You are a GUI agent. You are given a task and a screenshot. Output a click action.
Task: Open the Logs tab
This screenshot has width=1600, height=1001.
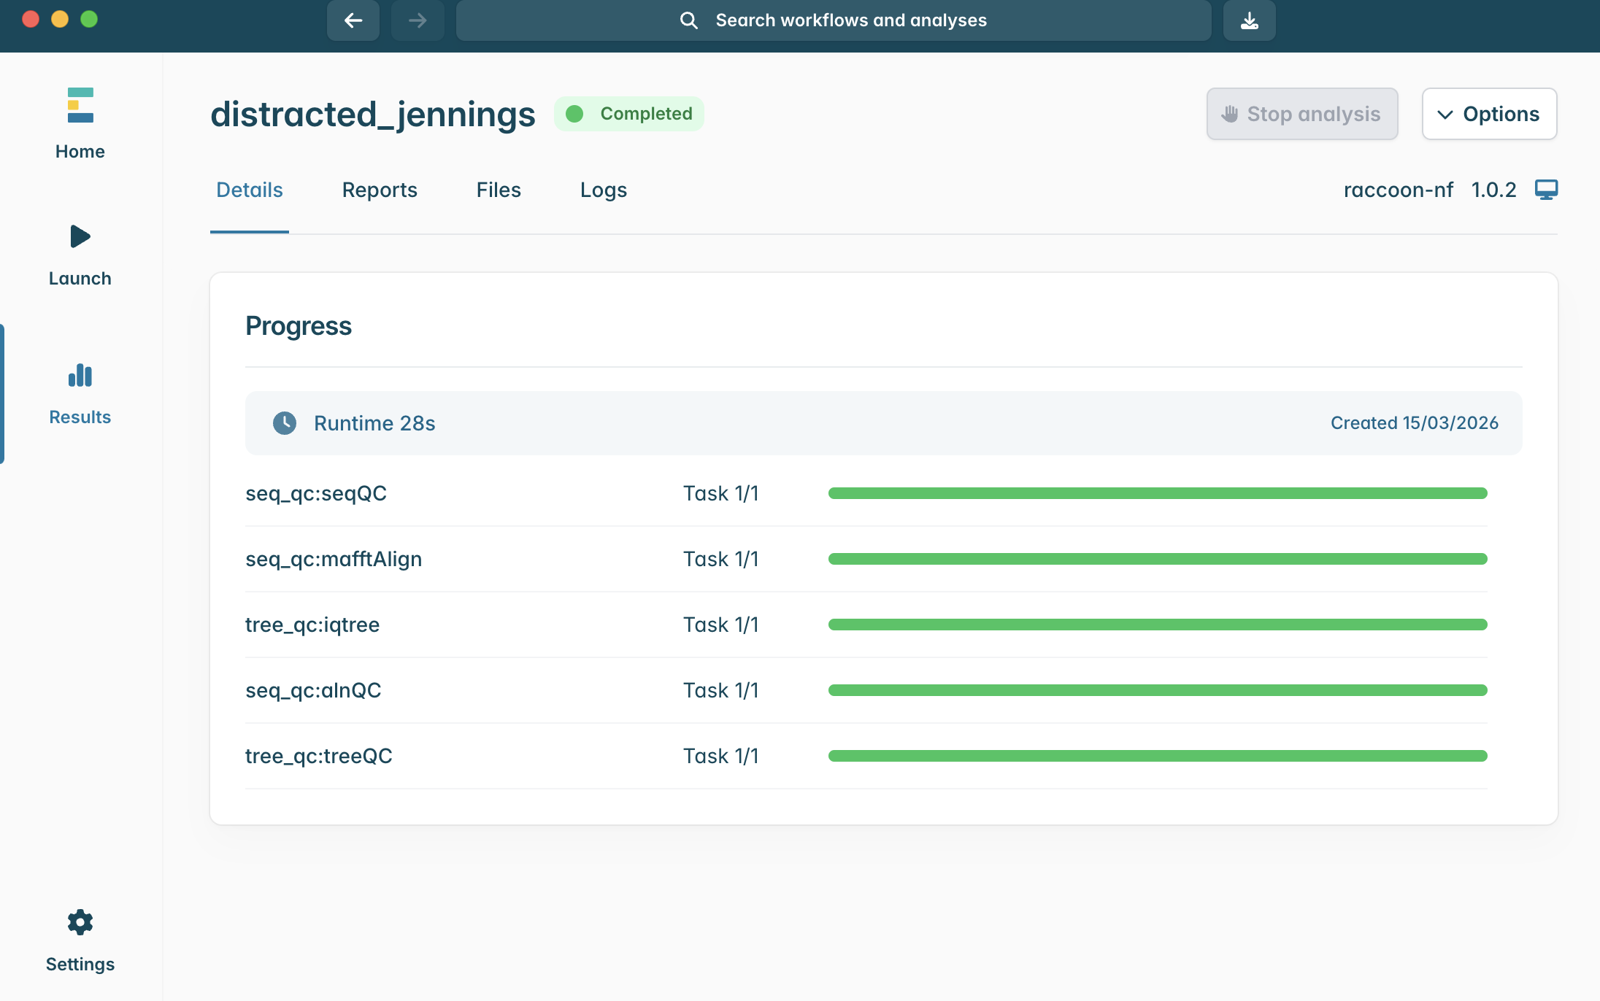604,190
